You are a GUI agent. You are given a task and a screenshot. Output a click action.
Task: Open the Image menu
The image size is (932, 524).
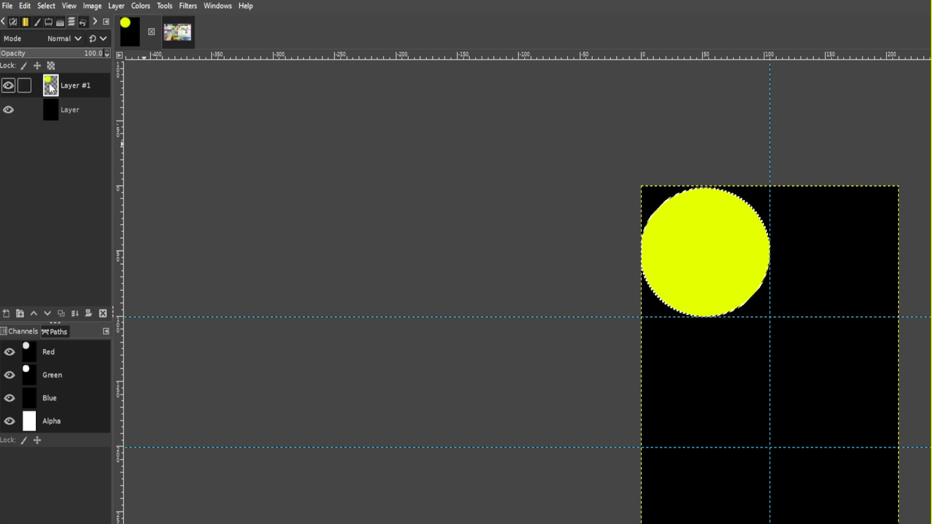click(x=92, y=6)
